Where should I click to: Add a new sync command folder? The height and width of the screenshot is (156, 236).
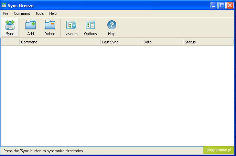click(31, 28)
